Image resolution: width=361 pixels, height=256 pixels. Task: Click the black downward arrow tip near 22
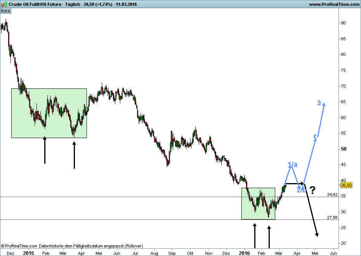(x=317, y=234)
